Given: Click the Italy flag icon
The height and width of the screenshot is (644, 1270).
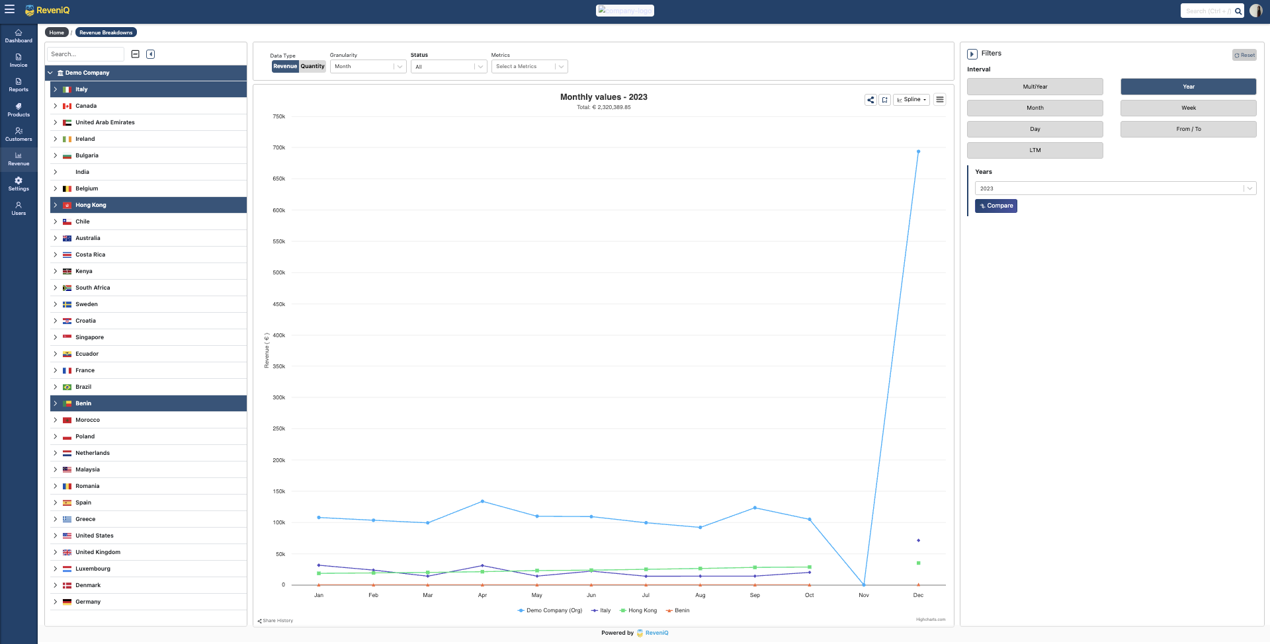Looking at the screenshot, I should coord(67,89).
